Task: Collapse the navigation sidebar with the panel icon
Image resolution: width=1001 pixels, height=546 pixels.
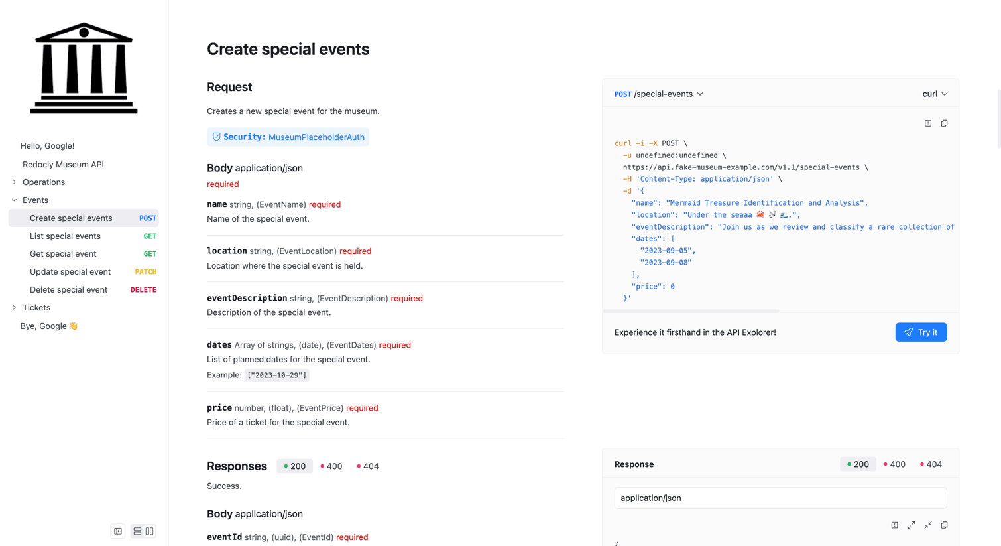Action: (117, 531)
